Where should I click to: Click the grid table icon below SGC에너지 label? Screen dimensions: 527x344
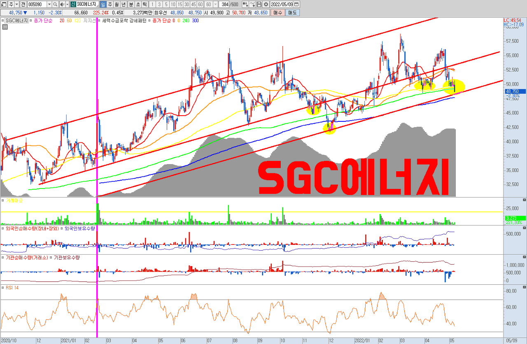5,27
